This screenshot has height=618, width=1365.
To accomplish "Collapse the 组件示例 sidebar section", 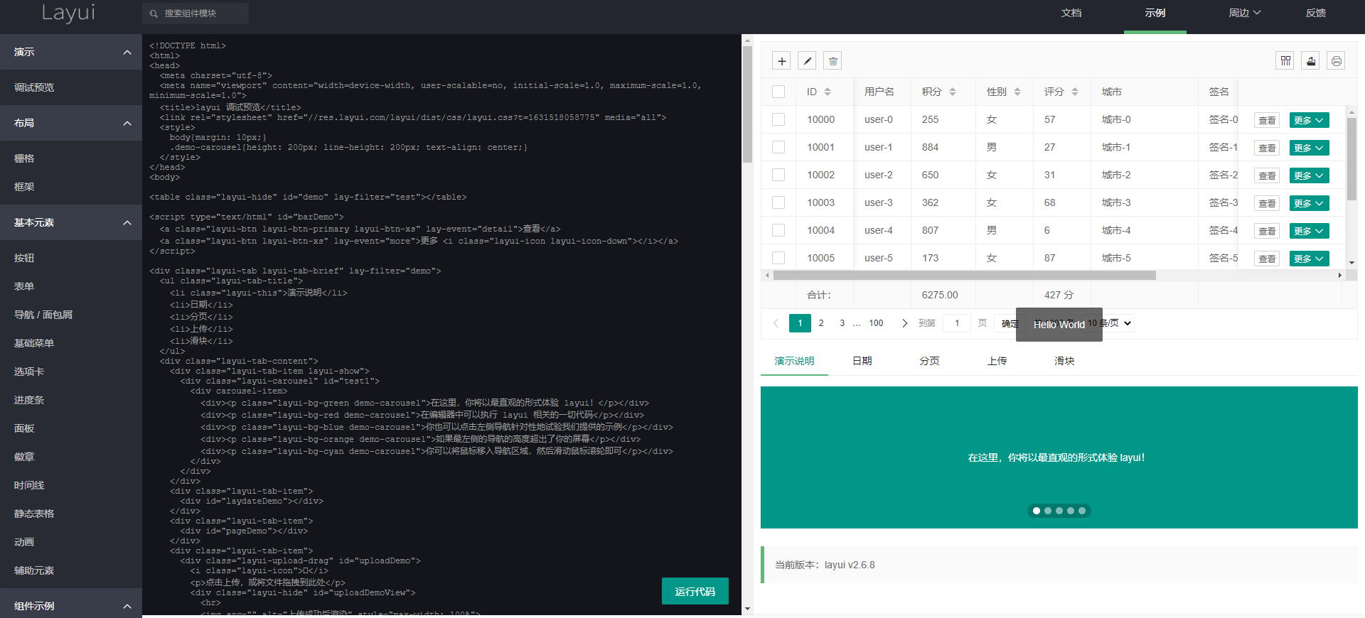I will coord(71,603).
